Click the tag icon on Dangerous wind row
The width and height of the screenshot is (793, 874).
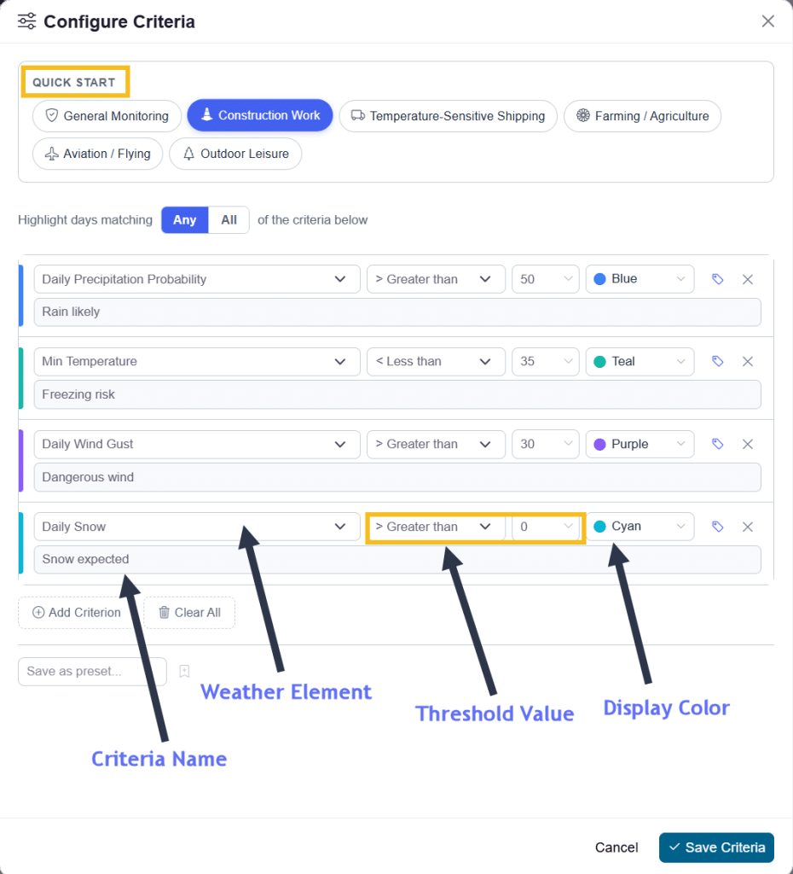[x=717, y=444]
